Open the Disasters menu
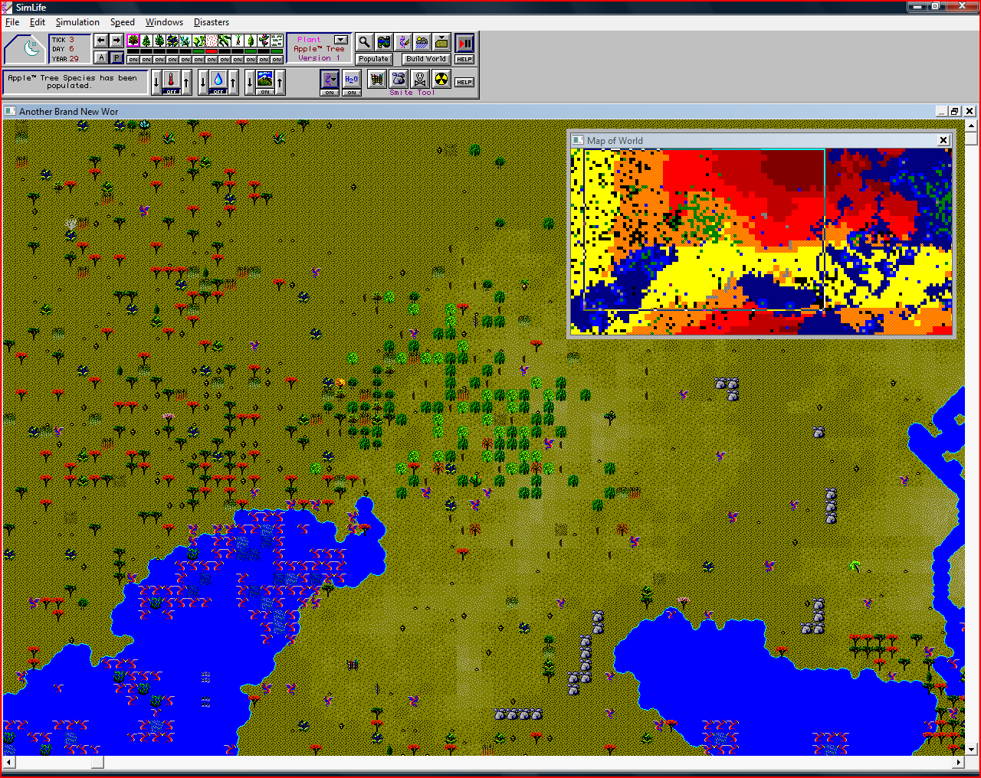Screen dimensions: 981x778 [x=212, y=22]
